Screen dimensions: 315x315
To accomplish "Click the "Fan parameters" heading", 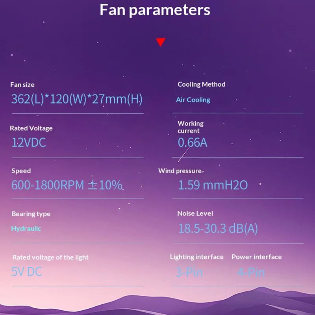I will tap(155, 10).
